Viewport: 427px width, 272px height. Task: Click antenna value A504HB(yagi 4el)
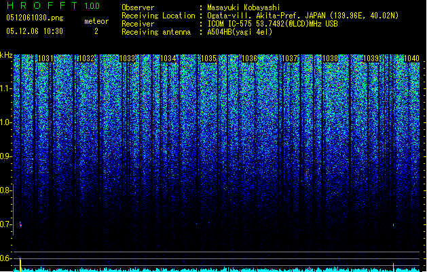240,32
